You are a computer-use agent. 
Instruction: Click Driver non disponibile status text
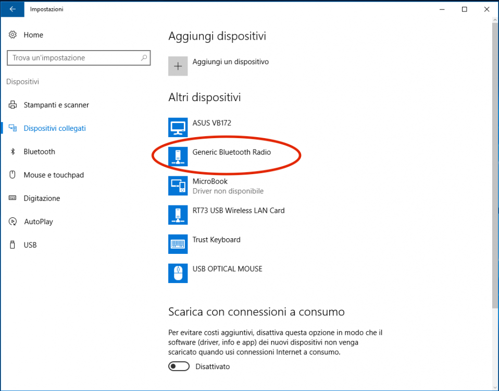coord(228,191)
